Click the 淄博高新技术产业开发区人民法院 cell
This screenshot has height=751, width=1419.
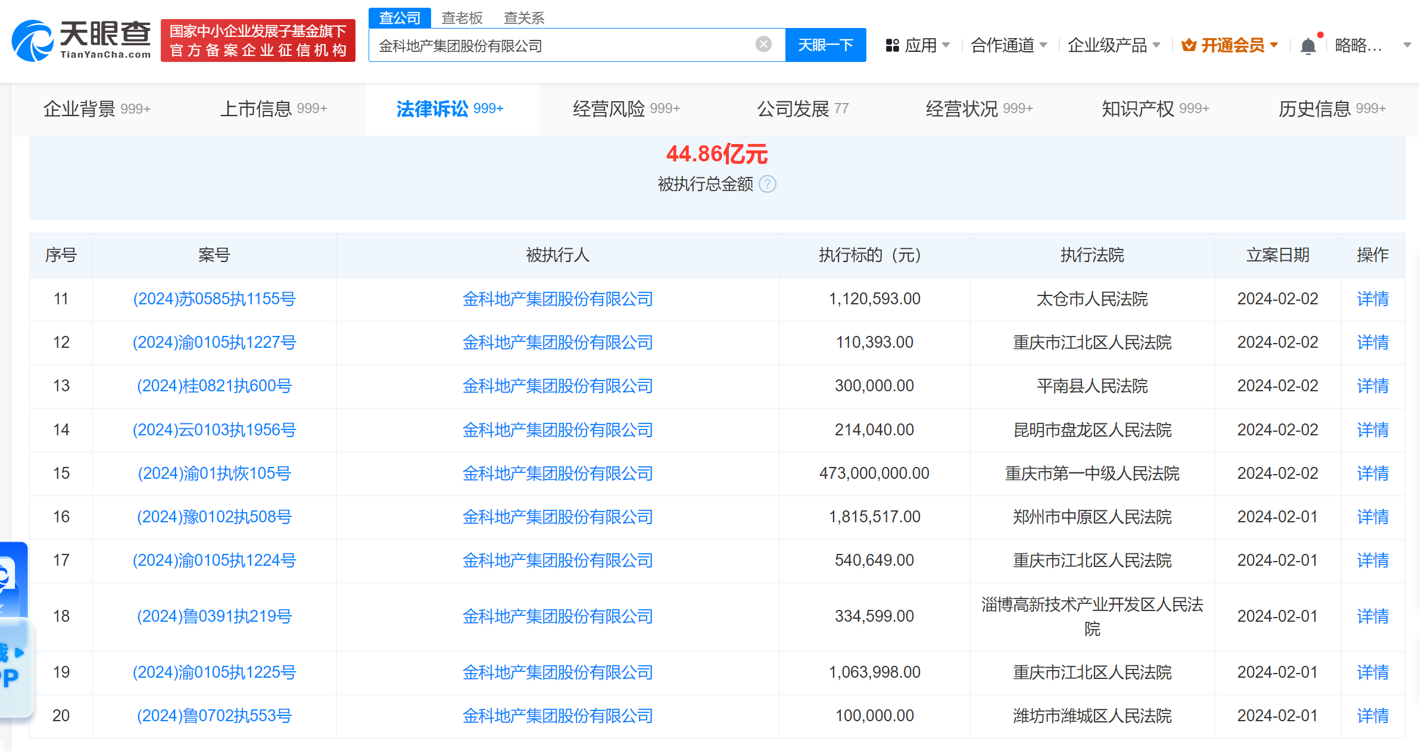coord(1092,616)
